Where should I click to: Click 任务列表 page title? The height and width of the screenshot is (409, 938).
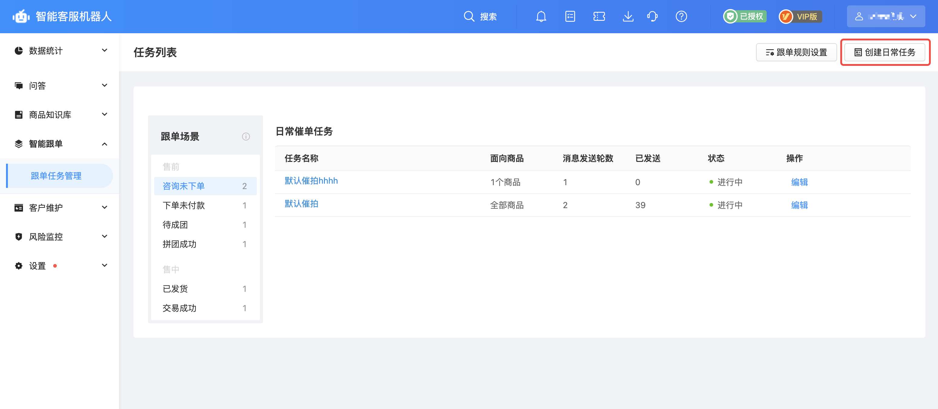pos(155,52)
